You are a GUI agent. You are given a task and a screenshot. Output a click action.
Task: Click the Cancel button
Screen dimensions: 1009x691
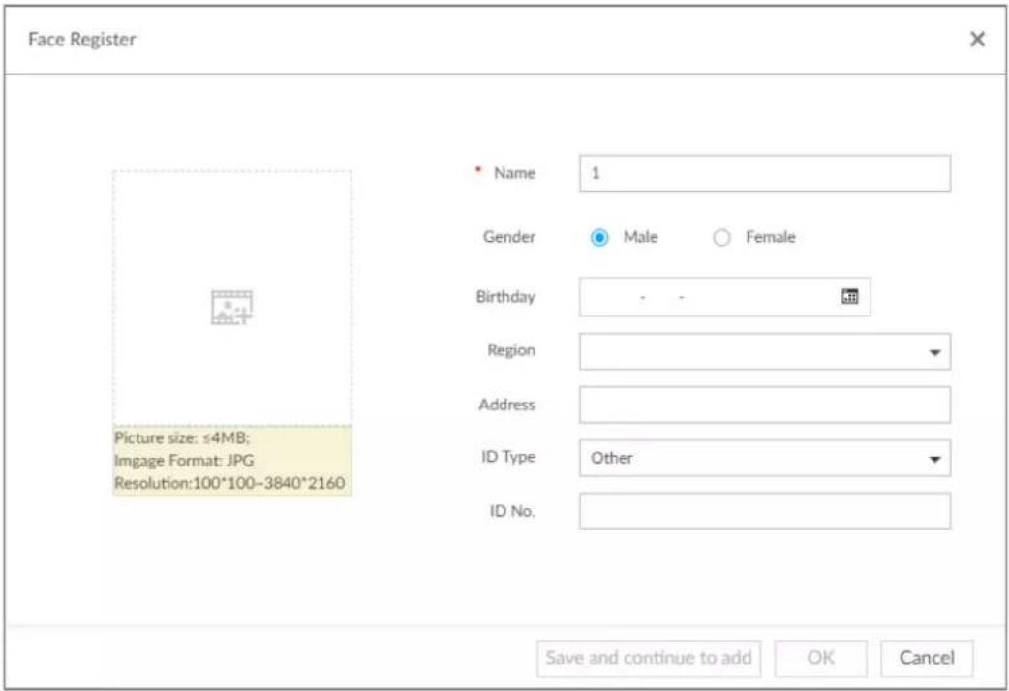click(x=927, y=658)
